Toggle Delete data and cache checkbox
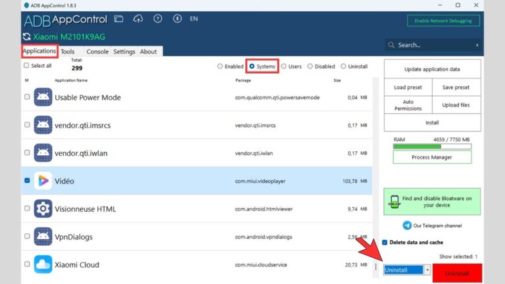 [x=385, y=242]
